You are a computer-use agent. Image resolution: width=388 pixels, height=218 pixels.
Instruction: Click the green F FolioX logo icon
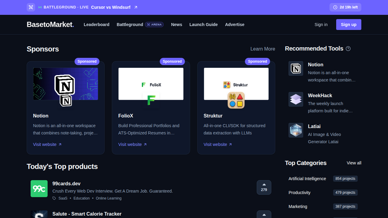coord(151,101)
